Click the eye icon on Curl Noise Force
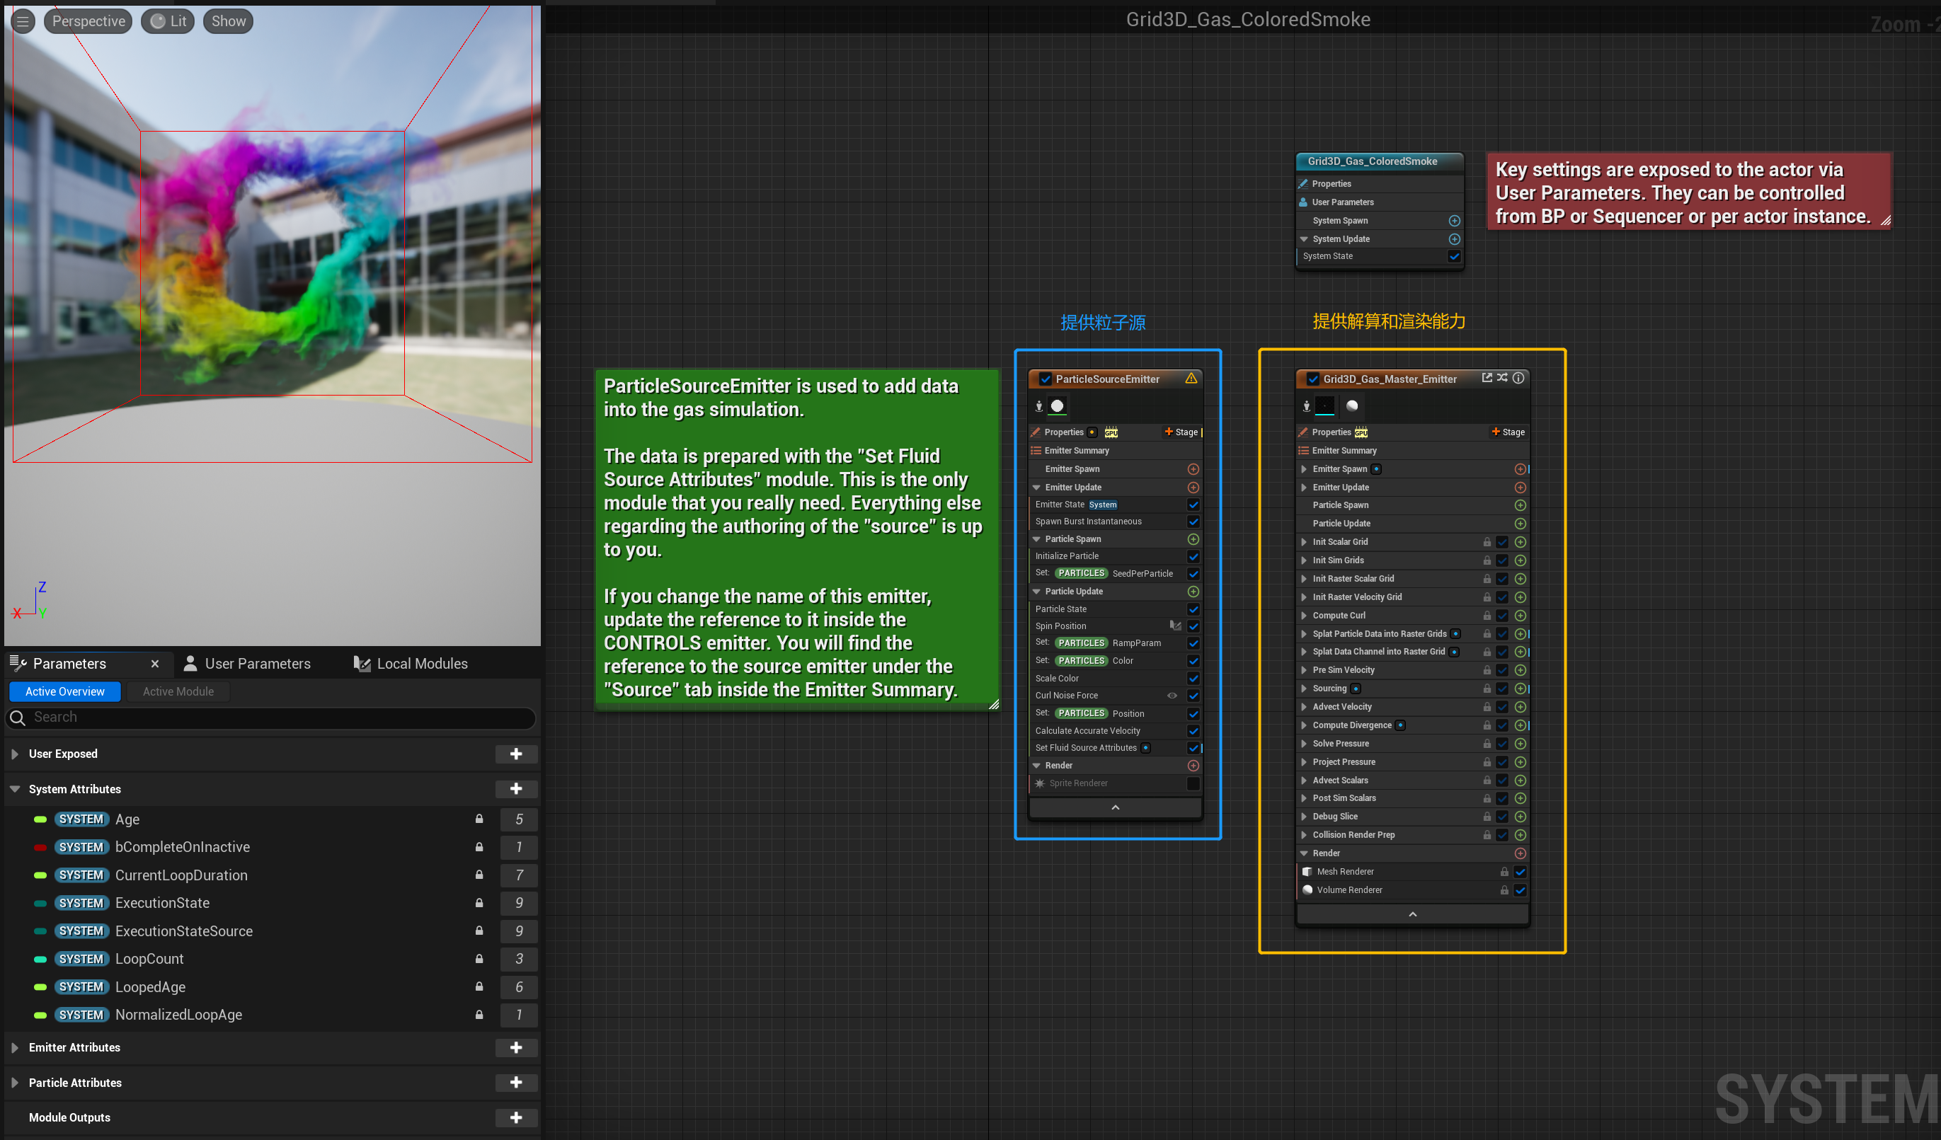 pos(1172,695)
